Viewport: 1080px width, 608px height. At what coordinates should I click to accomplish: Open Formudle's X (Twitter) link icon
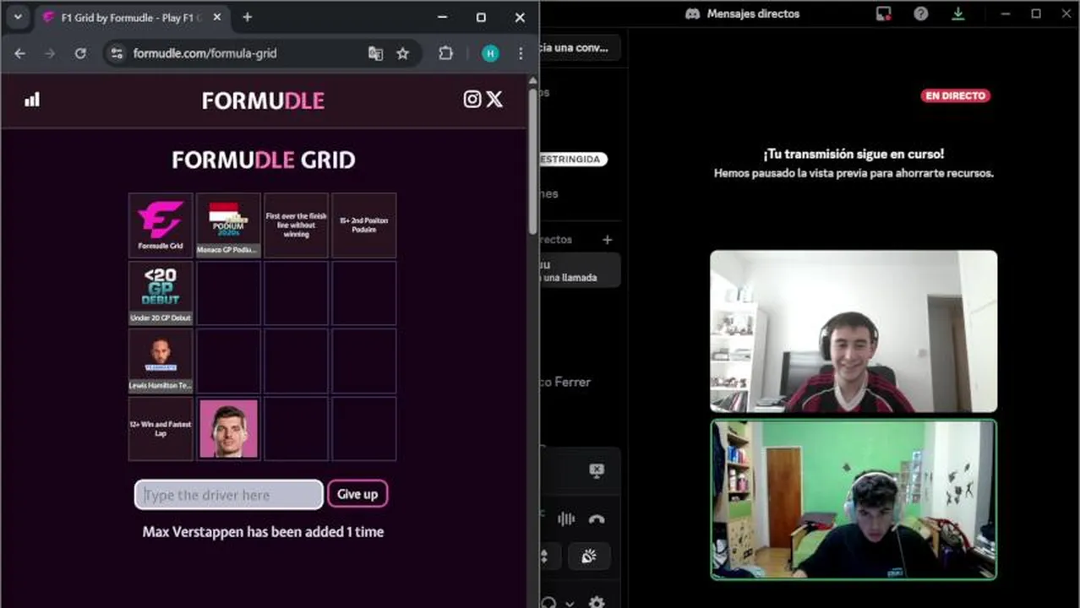pyautogui.click(x=494, y=100)
